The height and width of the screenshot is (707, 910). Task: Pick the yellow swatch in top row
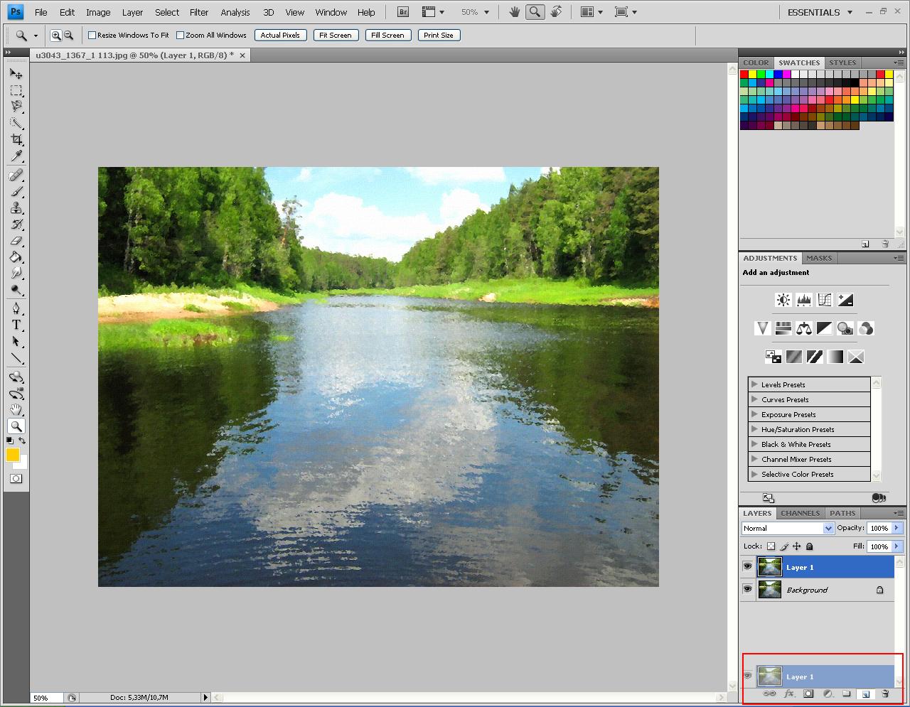753,74
